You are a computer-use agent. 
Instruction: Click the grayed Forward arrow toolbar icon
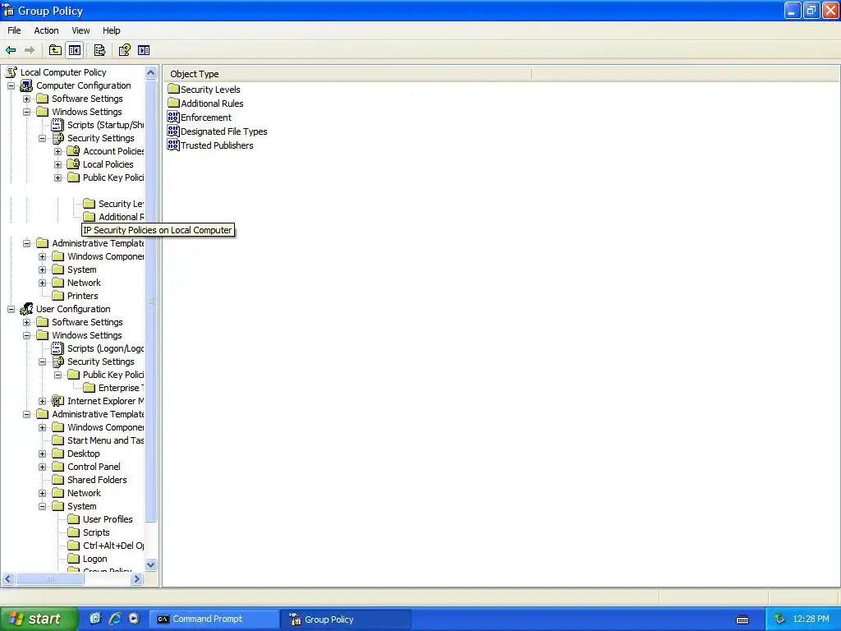coord(30,50)
